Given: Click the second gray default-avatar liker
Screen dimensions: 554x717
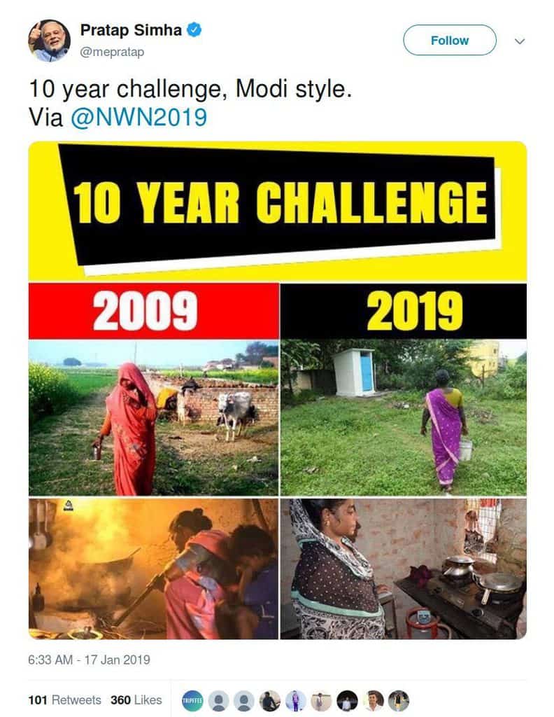Looking at the screenshot, I should pos(244,700).
